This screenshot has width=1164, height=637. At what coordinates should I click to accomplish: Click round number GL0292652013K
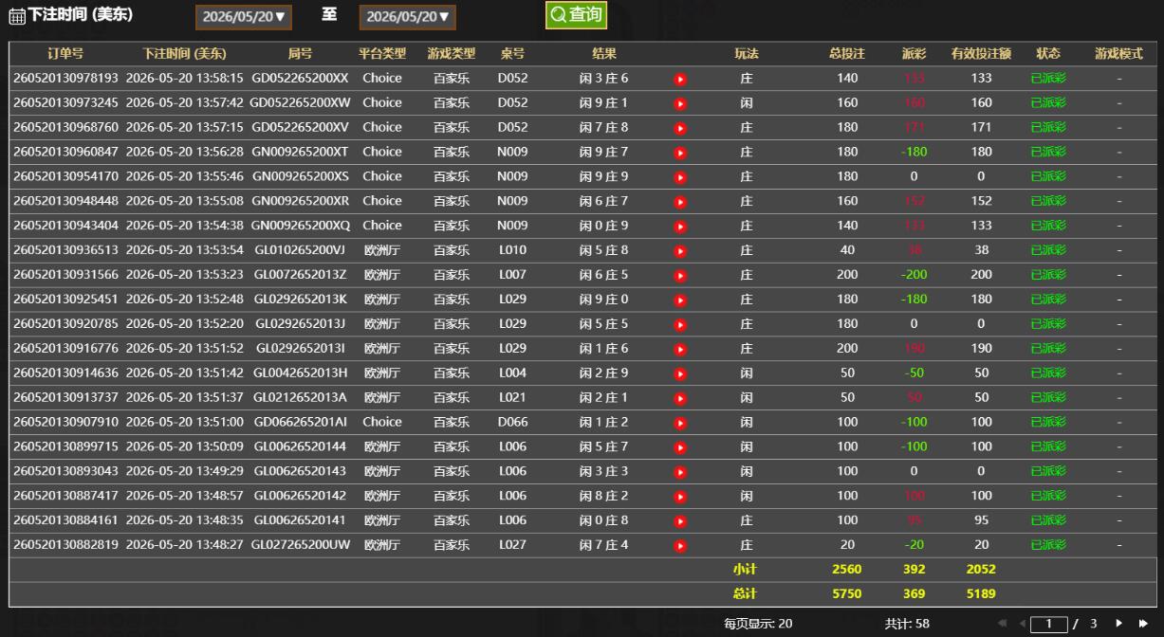(300, 300)
